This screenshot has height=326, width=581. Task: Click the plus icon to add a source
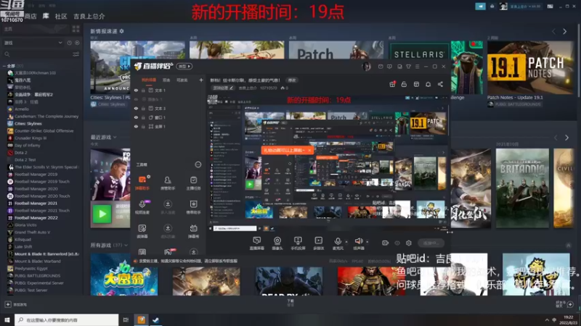pyautogui.click(x=201, y=80)
